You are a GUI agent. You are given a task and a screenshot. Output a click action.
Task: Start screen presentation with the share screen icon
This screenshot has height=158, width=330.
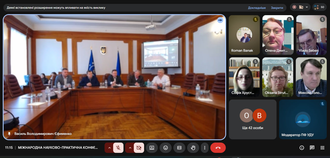point(152,148)
